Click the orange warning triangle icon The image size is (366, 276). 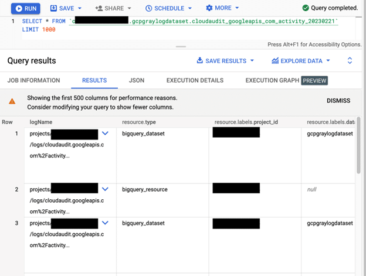pos(12,101)
